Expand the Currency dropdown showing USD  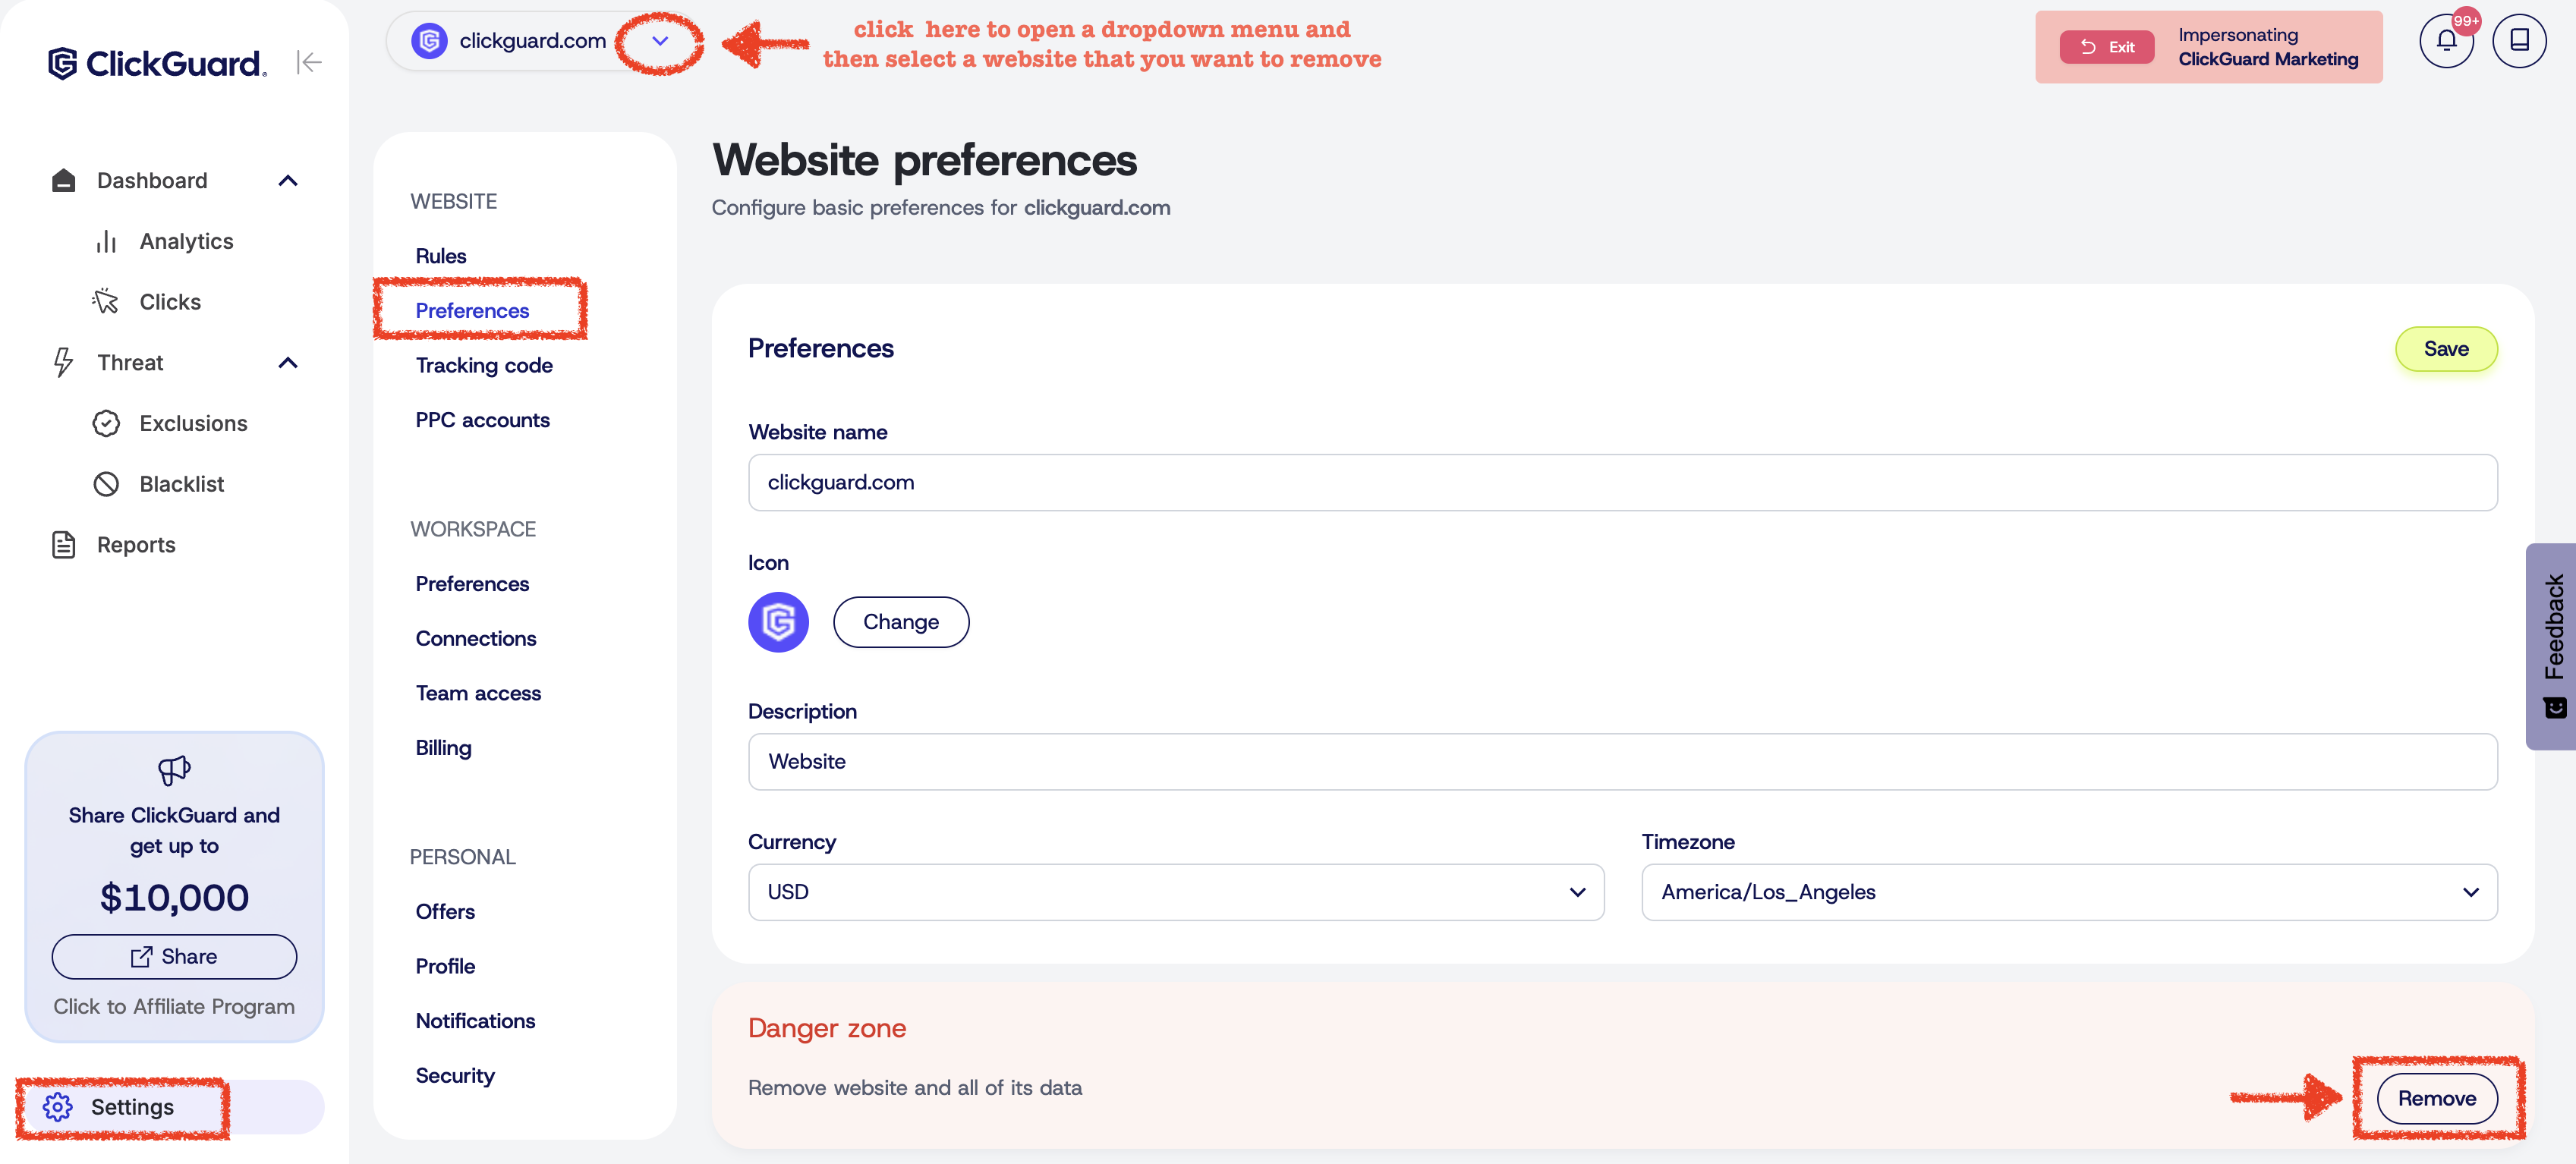1578,892
